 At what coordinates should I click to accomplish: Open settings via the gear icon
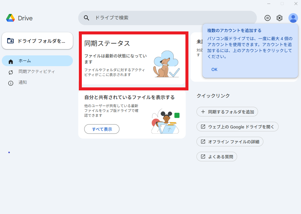click(x=279, y=18)
